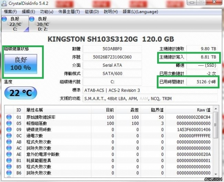Close the CrystalDiskInfo window

point(214,2)
